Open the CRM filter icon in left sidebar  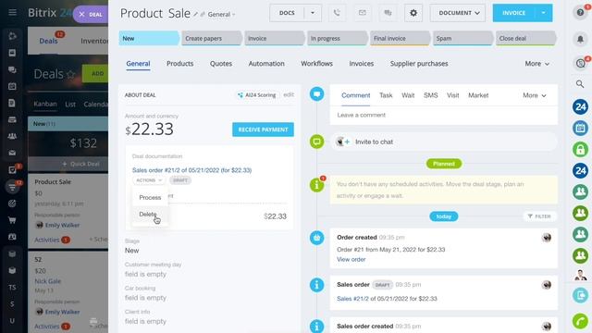12,187
